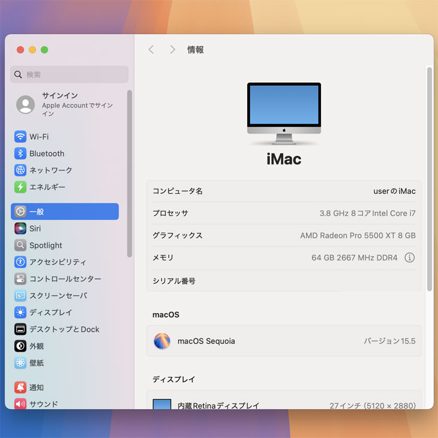Open Spotlight settings
438x438 pixels.
tap(65, 245)
